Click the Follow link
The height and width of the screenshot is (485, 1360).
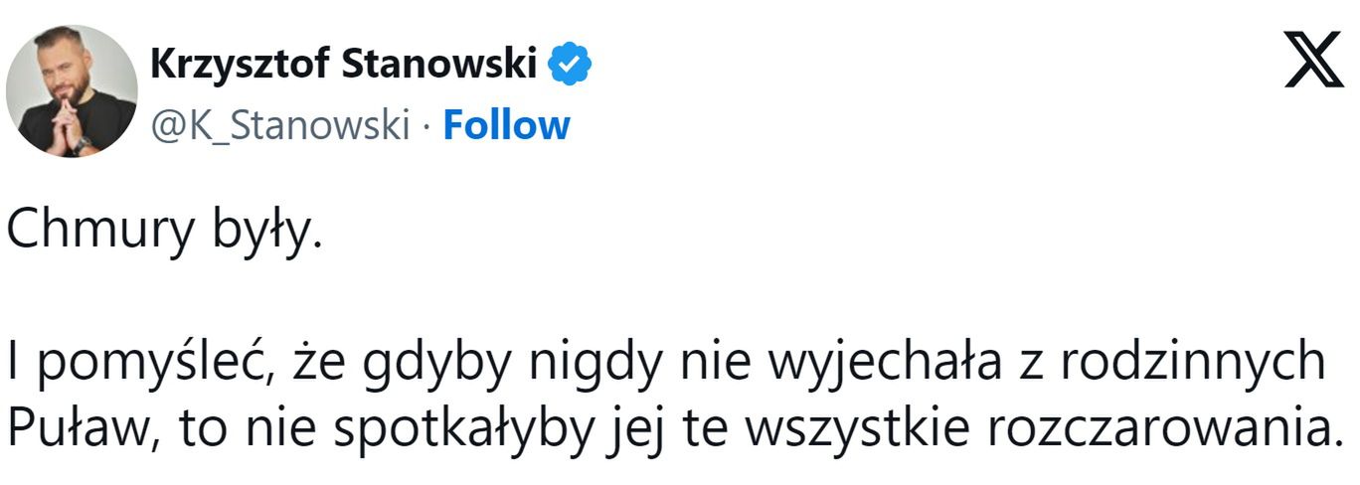(x=506, y=126)
